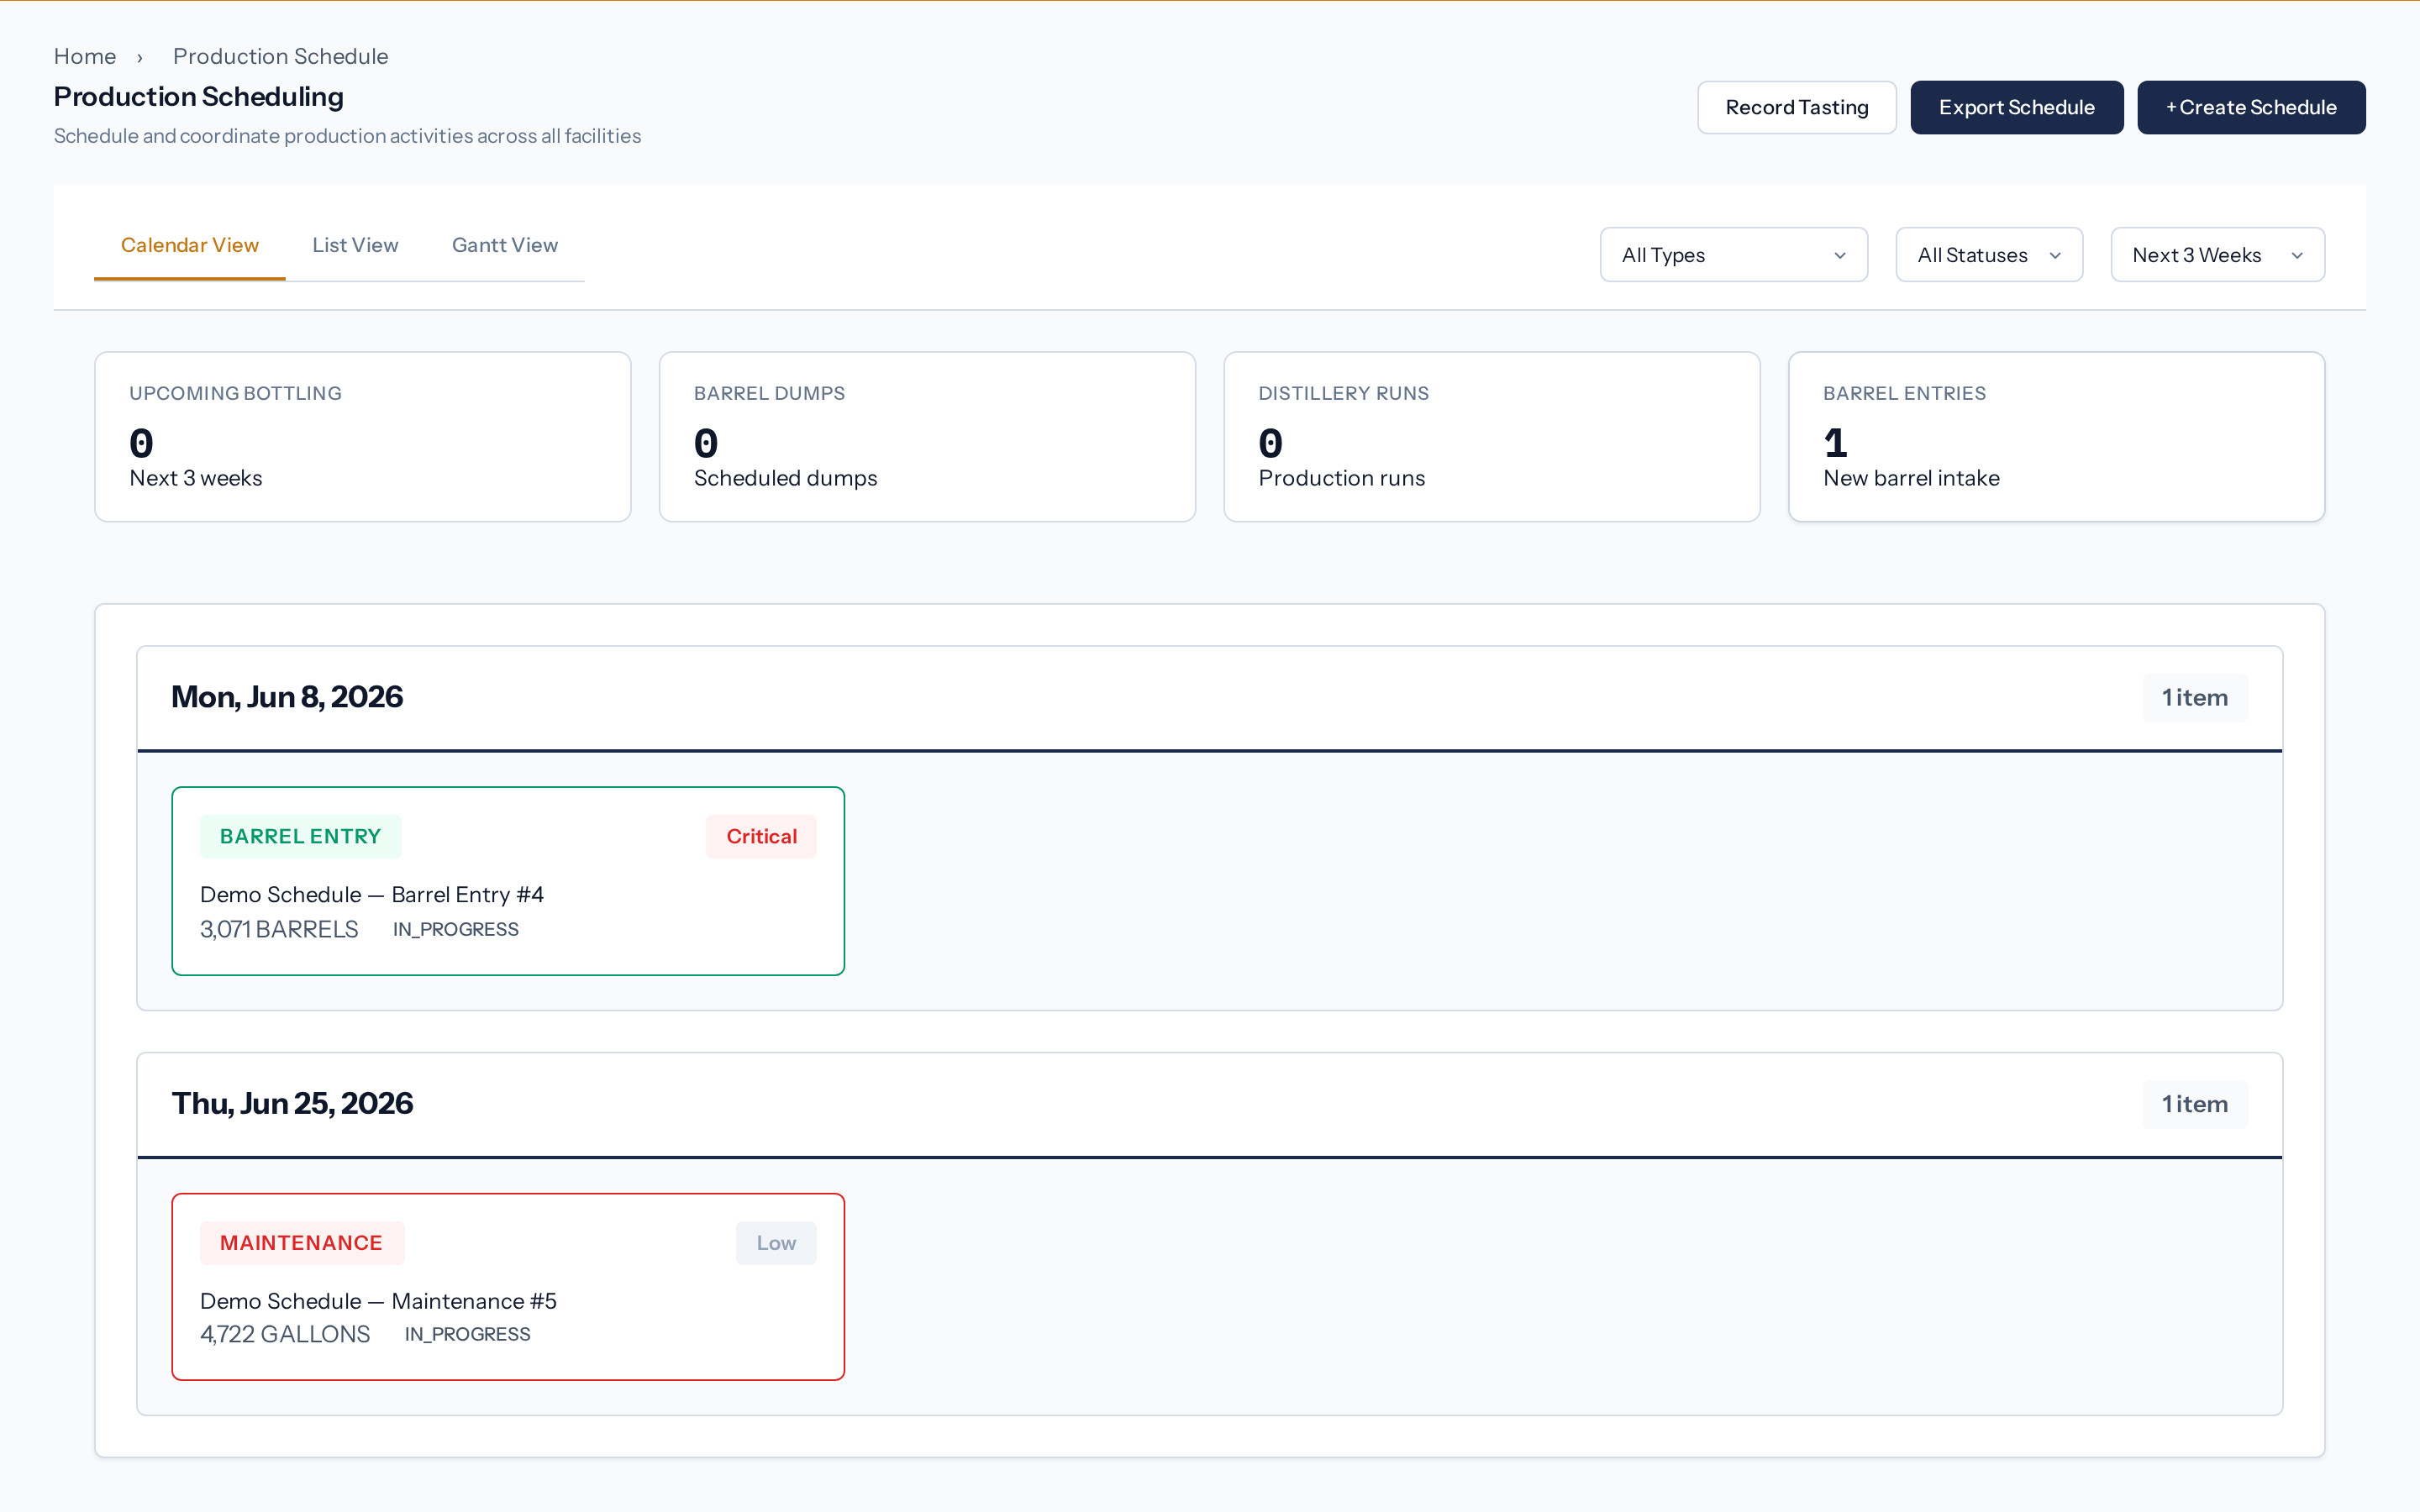Image resolution: width=2420 pixels, height=1512 pixels.
Task: Click IN_PROGRESS status on Barrel Entry #4
Action: click(456, 929)
